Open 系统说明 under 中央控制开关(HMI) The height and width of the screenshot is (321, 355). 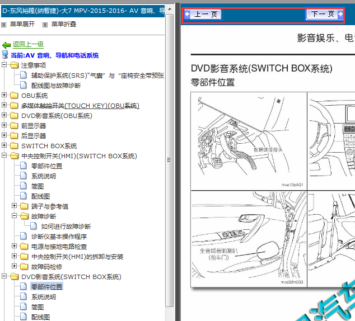44,176
